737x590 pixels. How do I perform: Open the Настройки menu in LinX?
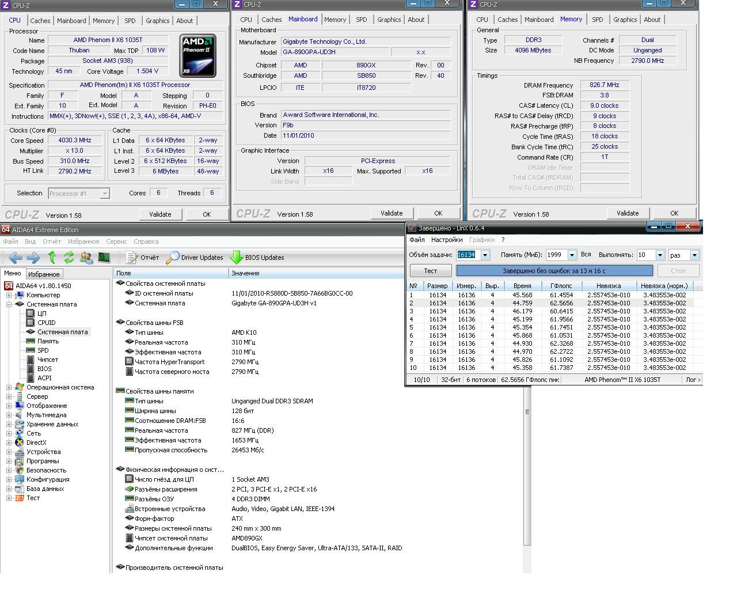(x=446, y=240)
